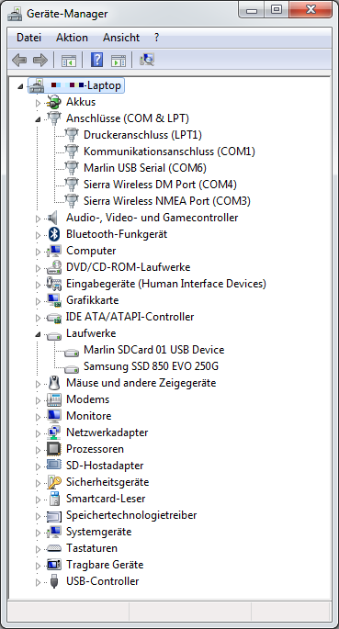The width and height of the screenshot is (339, 629).
Task: Select Marlin SDCard 01 USB Device
Action: (x=153, y=350)
